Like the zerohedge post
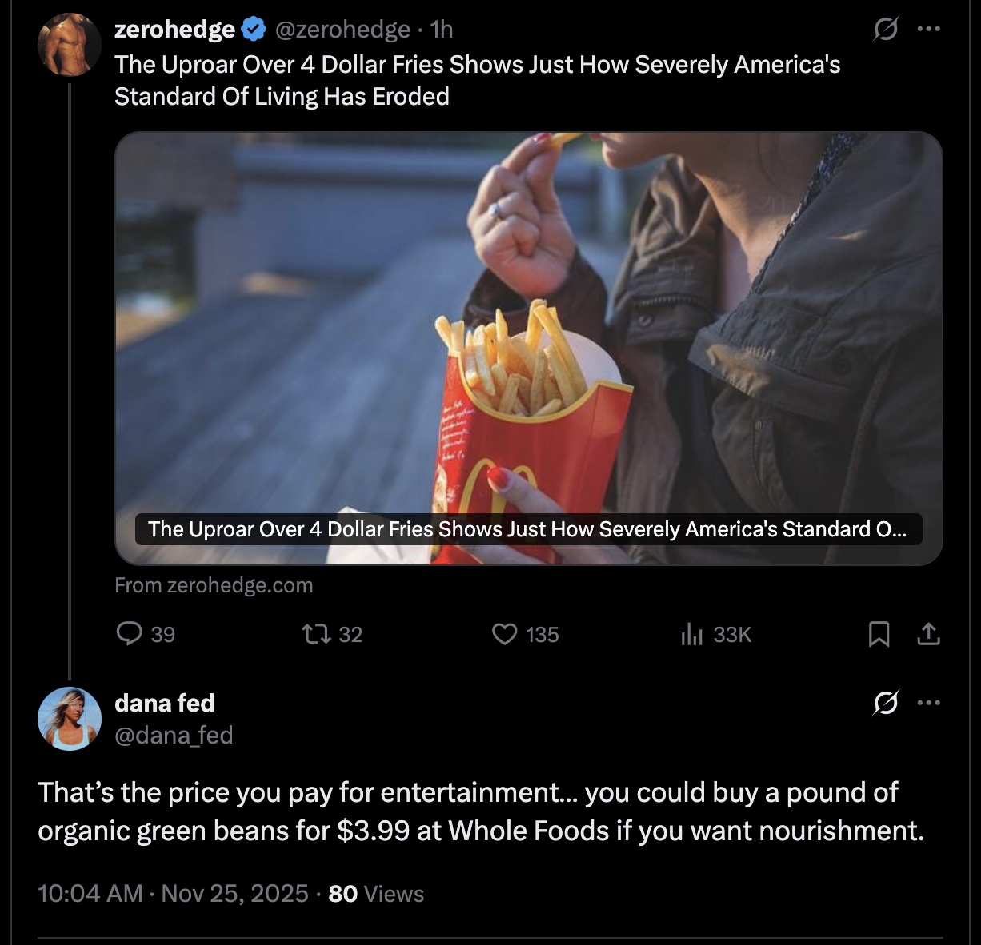 pos(504,634)
